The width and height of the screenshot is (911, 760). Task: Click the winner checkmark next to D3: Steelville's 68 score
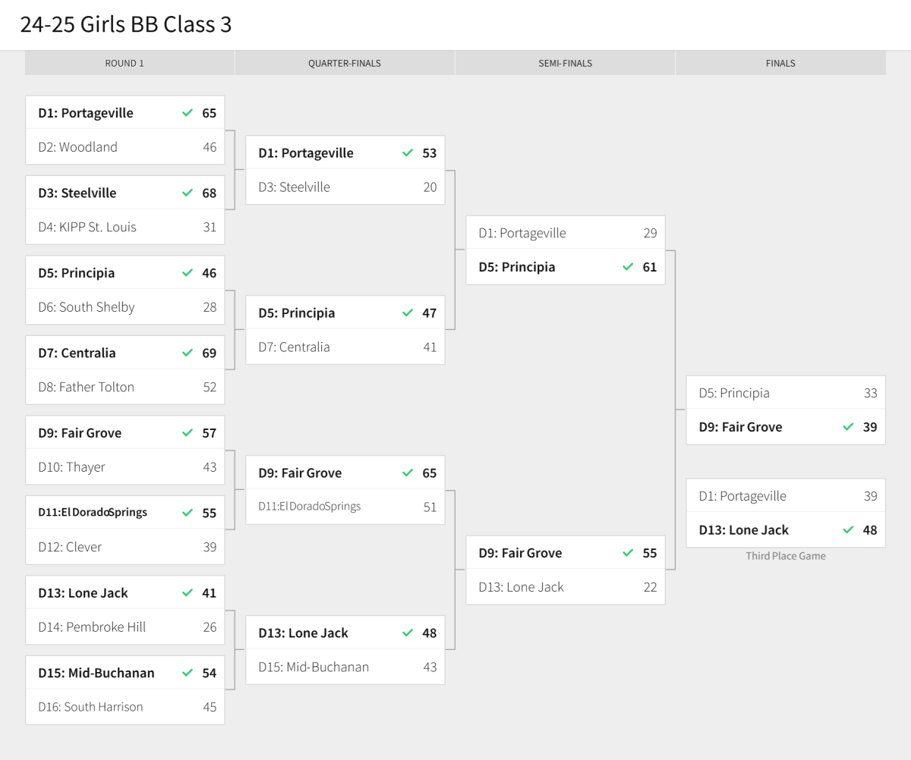pyautogui.click(x=188, y=193)
